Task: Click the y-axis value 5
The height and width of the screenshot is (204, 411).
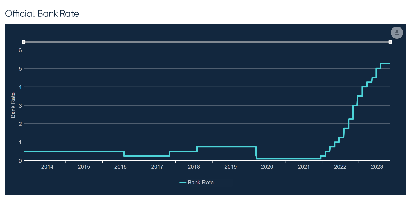Action: point(20,69)
